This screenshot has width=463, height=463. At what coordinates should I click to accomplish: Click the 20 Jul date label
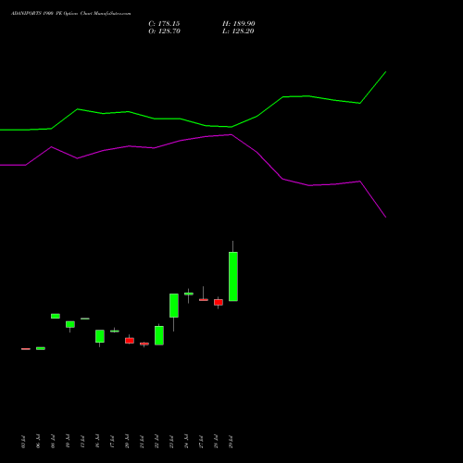click(x=127, y=442)
